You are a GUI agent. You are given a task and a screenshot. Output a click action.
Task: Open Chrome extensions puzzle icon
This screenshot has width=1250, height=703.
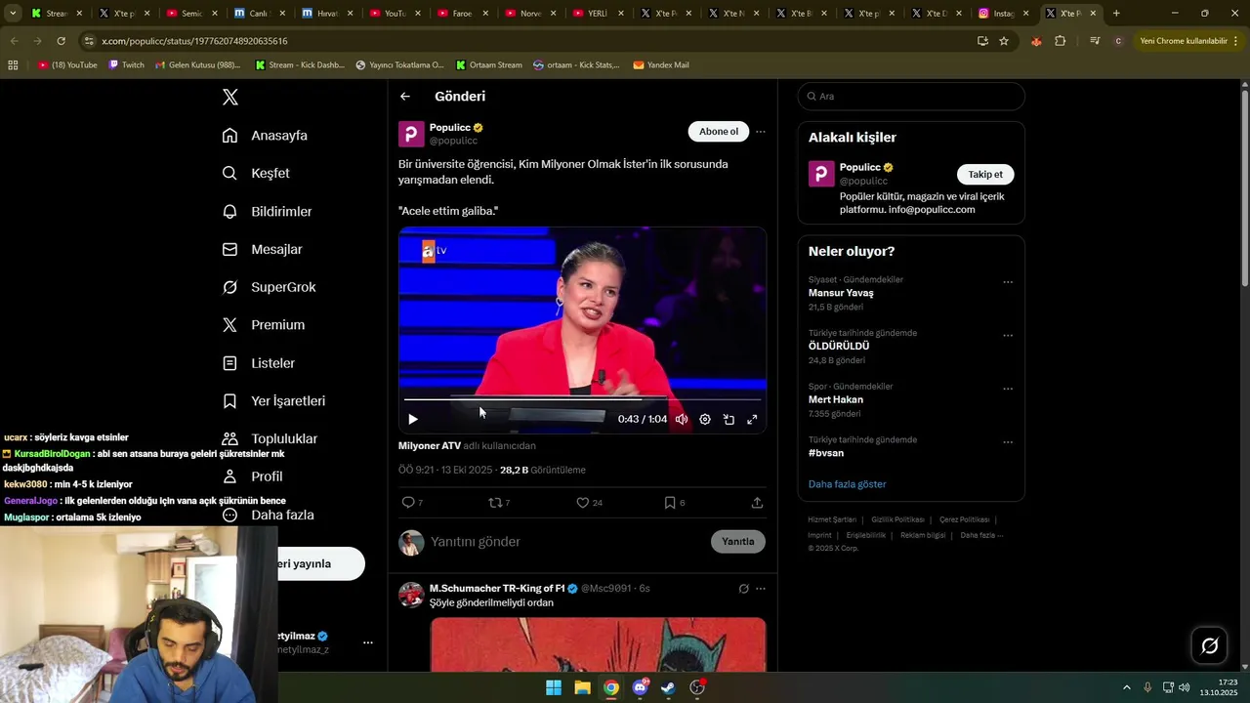click(1061, 41)
